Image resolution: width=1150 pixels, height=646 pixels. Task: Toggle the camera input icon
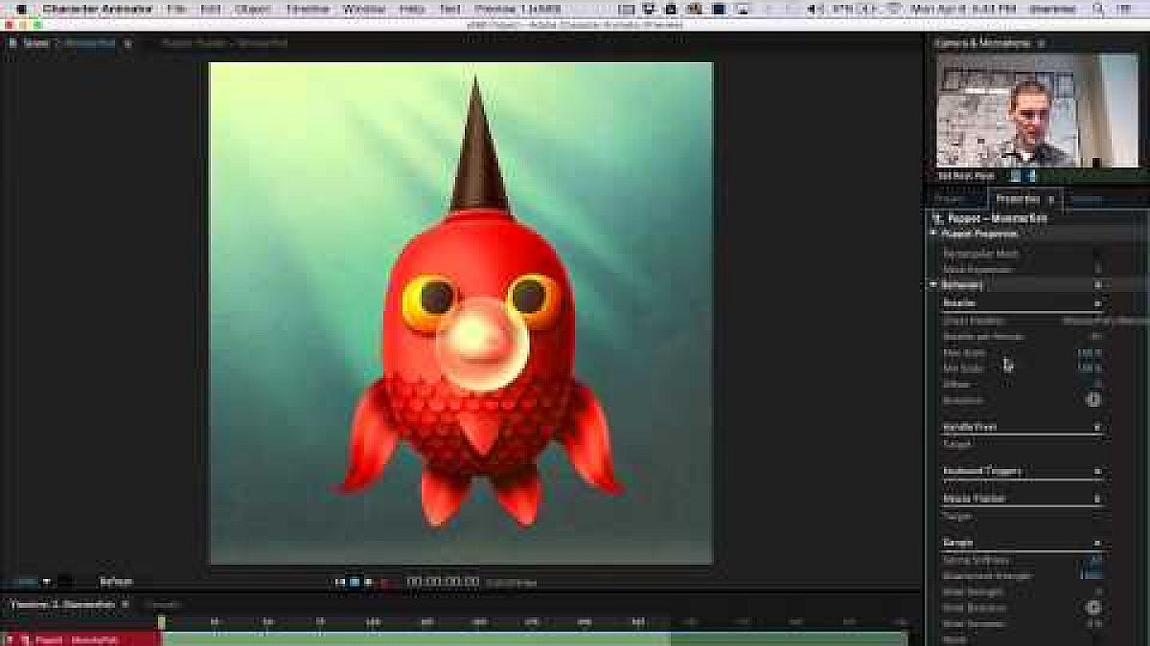[x=1015, y=176]
